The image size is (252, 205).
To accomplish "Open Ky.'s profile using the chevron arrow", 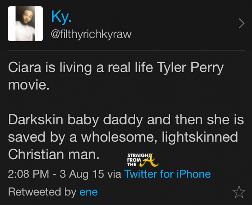I will pyautogui.click(x=241, y=24).
